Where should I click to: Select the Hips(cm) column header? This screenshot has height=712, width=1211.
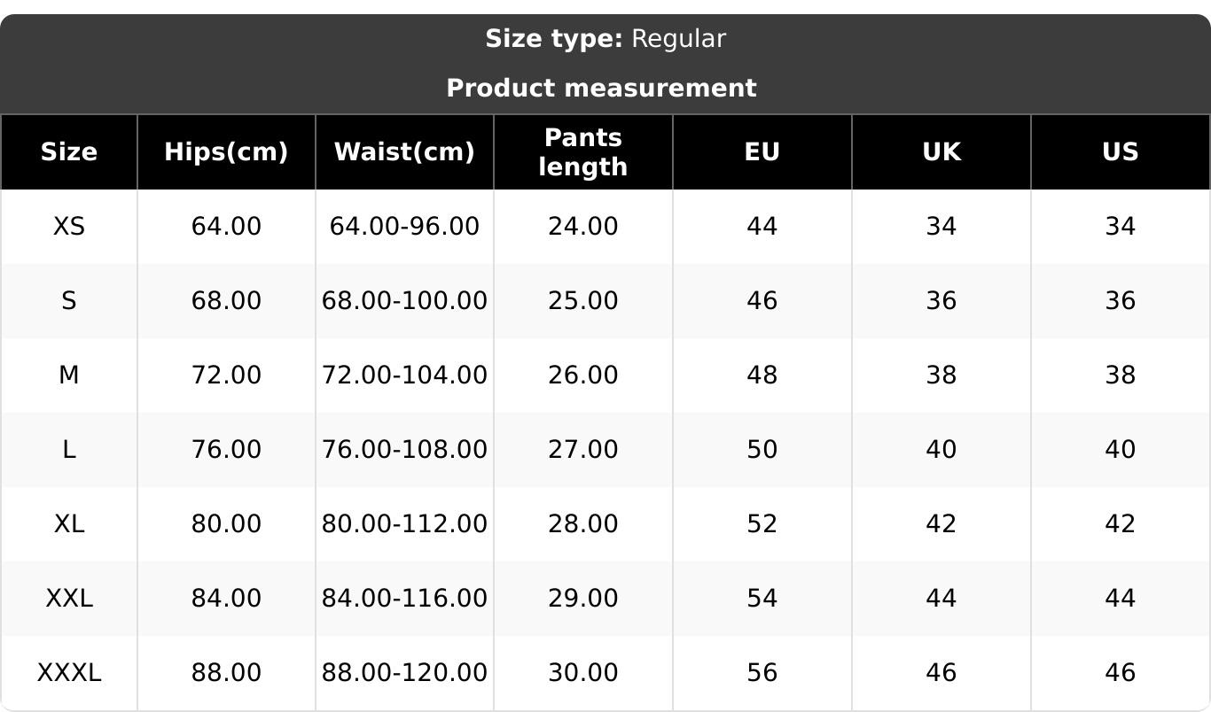click(226, 152)
